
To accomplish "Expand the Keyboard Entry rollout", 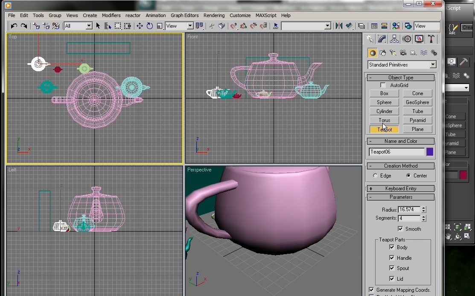I will coord(400,188).
